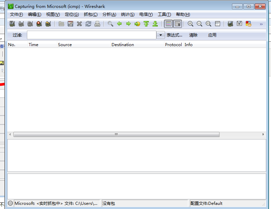This screenshot has height=209, width=271.
Task: Toggle packet list colorization
Action: [x=168, y=24]
